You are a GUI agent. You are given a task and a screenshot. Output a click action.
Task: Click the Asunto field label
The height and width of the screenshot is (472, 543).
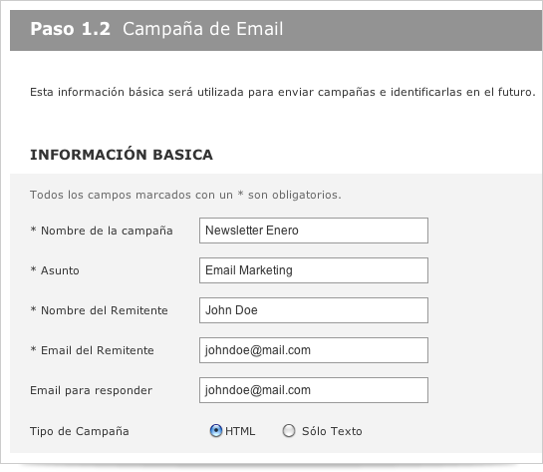(x=55, y=270)
